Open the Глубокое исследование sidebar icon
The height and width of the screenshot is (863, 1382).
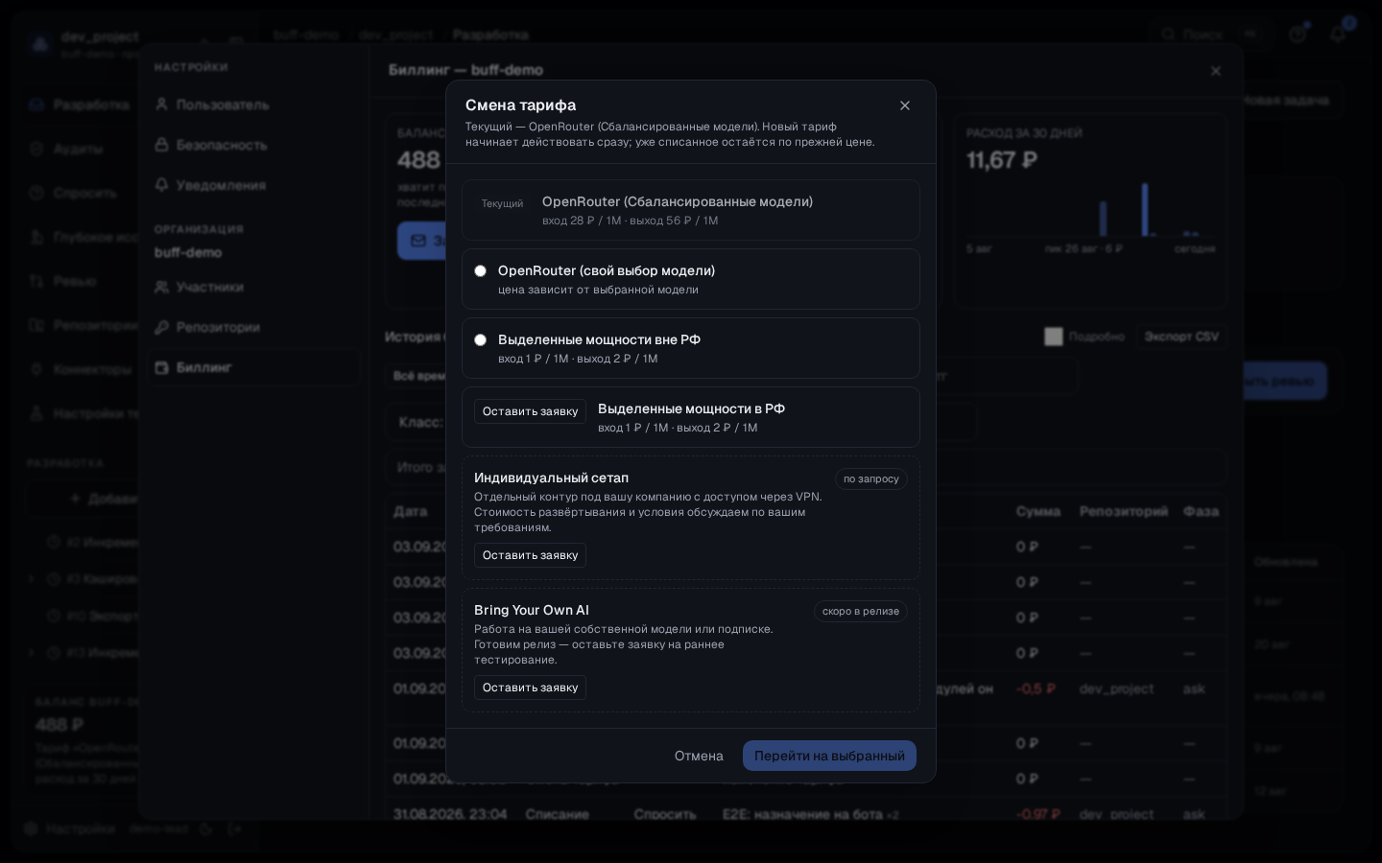click(x=36, y=237)
